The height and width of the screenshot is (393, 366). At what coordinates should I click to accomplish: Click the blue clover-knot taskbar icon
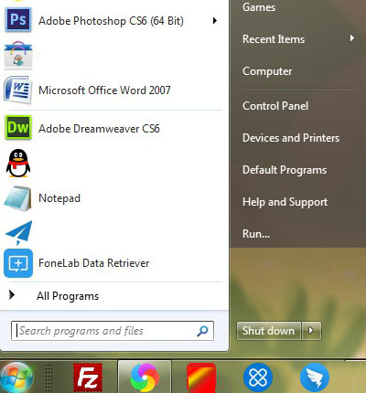(258, 377)
